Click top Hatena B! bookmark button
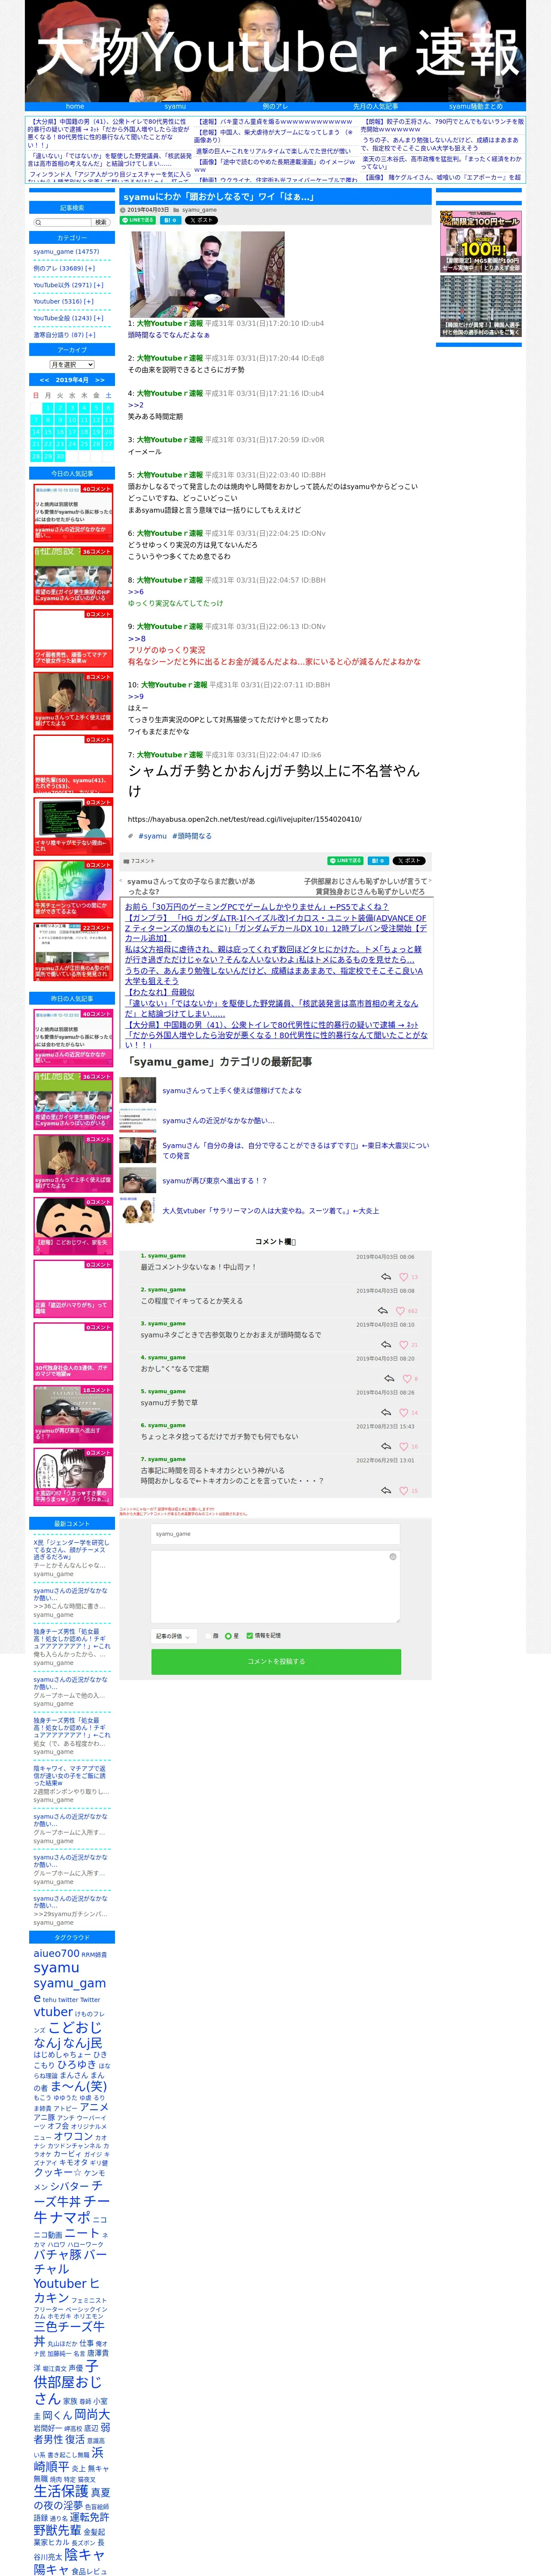The height and width of the screenshot is (2576, 551). point(170,220)
